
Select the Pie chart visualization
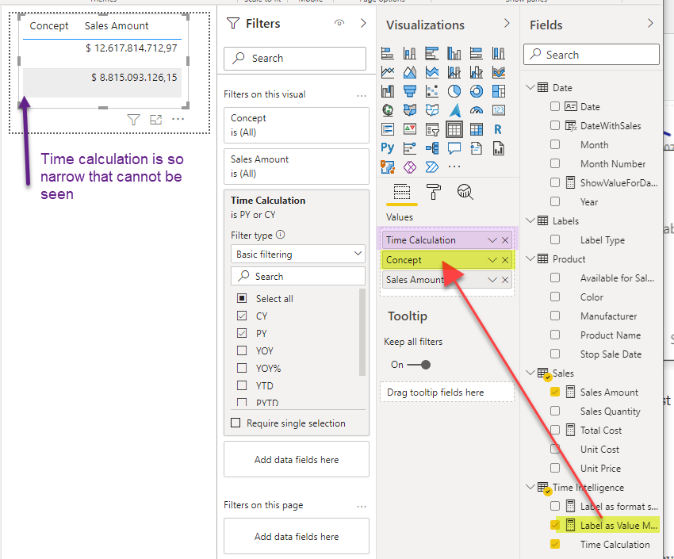coord(454,91)
